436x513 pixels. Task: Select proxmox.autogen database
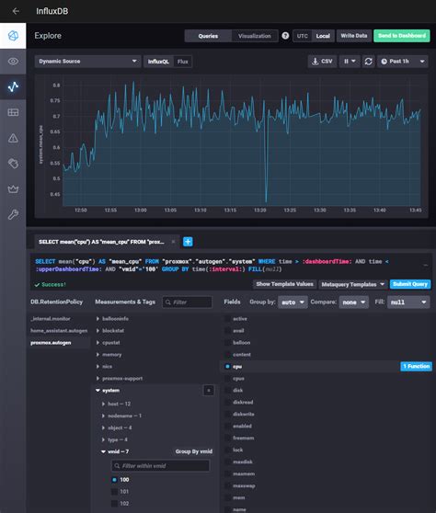click(52, 343)
